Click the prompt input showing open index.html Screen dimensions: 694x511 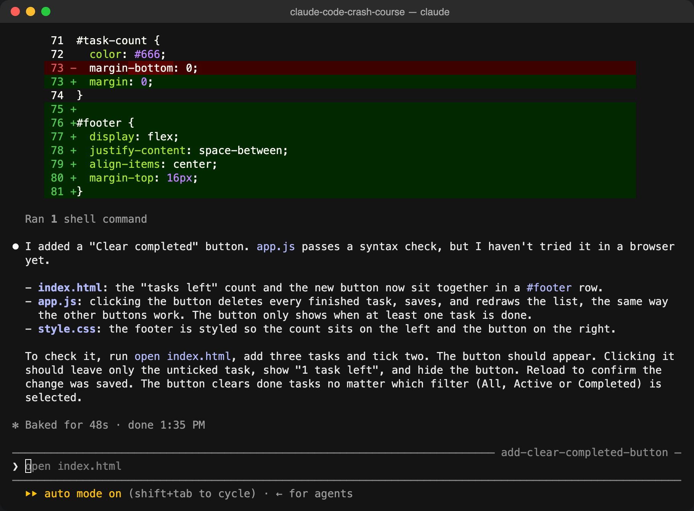tap(347, 466)
